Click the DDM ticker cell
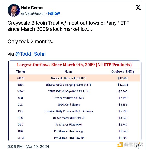The height and width of the screenshot is (150, 146). point(21,138)
